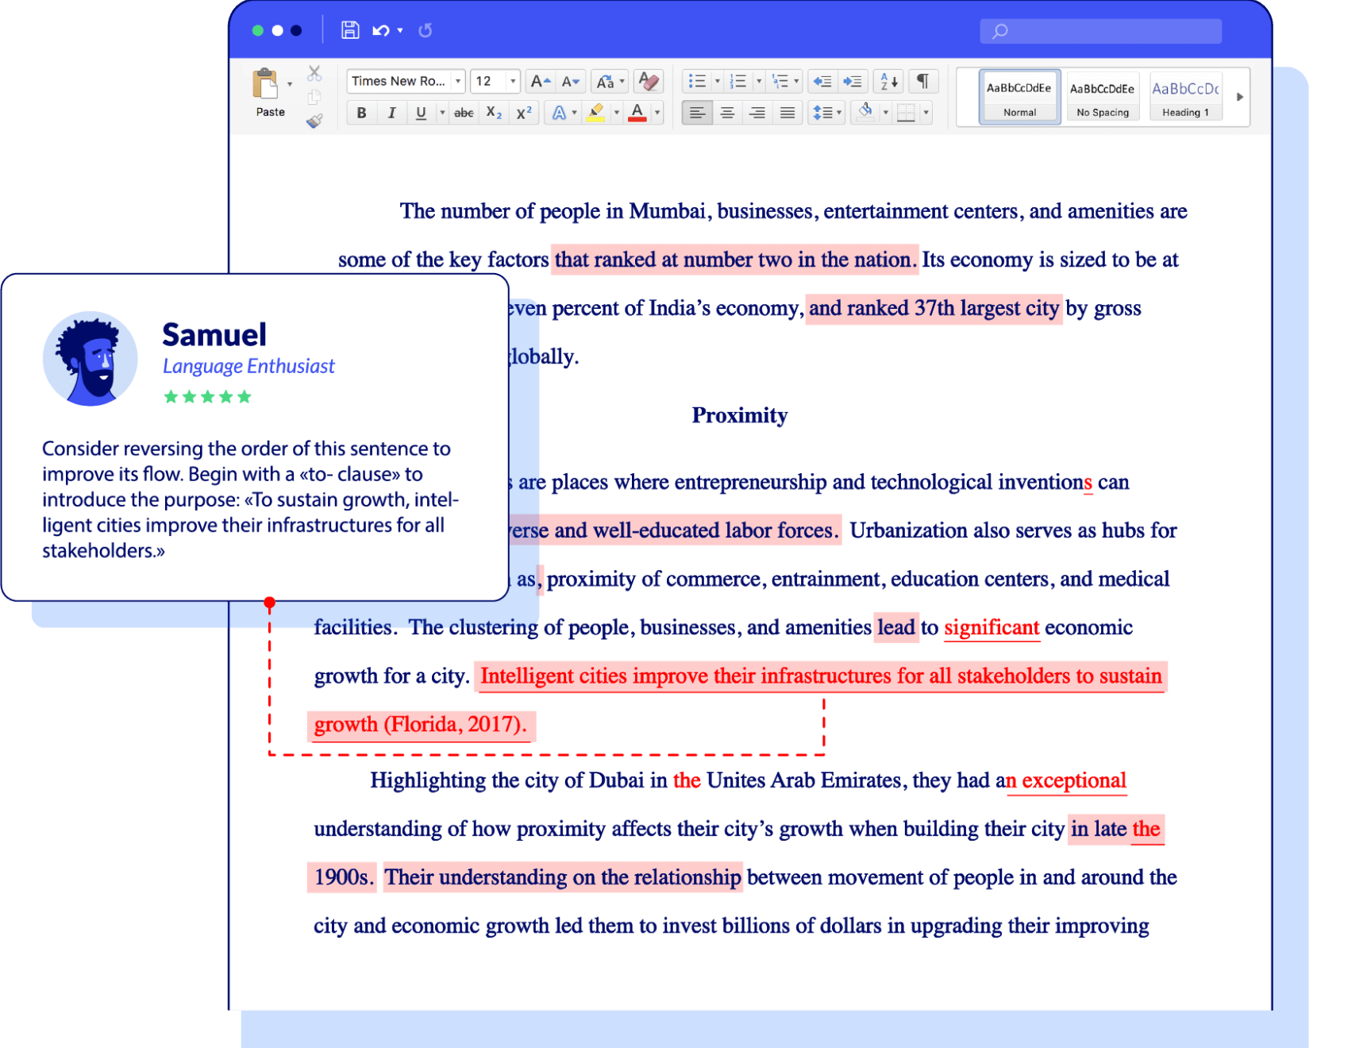Click the highlighted word 'lead'
1367x1048 pixels.
point(895,628)
